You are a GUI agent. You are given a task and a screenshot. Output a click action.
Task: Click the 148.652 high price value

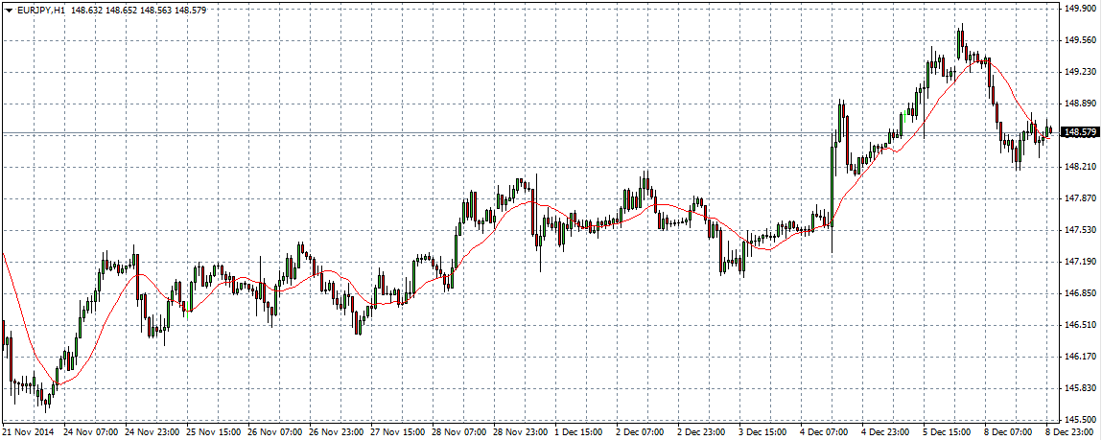(123, 12)
